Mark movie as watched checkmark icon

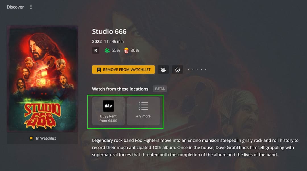[178, 70]
